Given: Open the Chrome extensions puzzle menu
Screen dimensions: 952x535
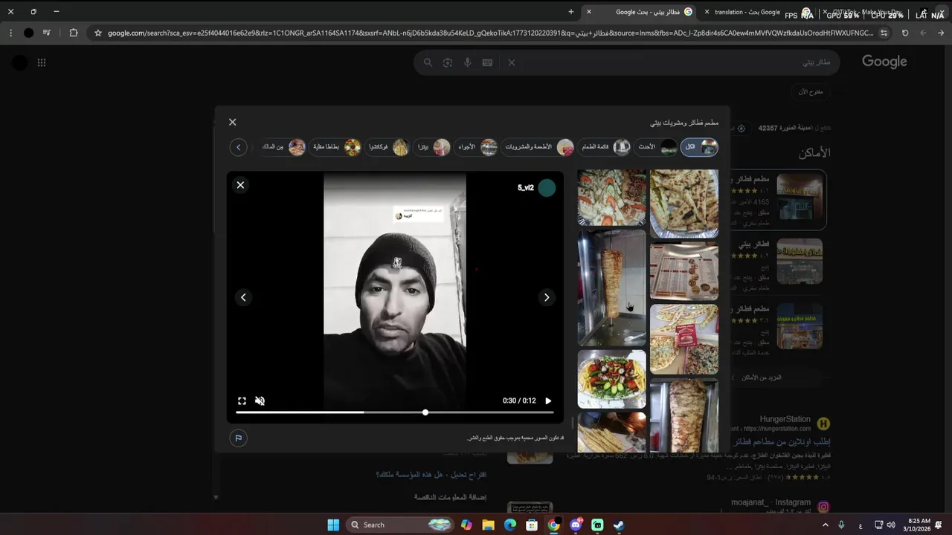Looking at the screenshot, I should [73, 33].
